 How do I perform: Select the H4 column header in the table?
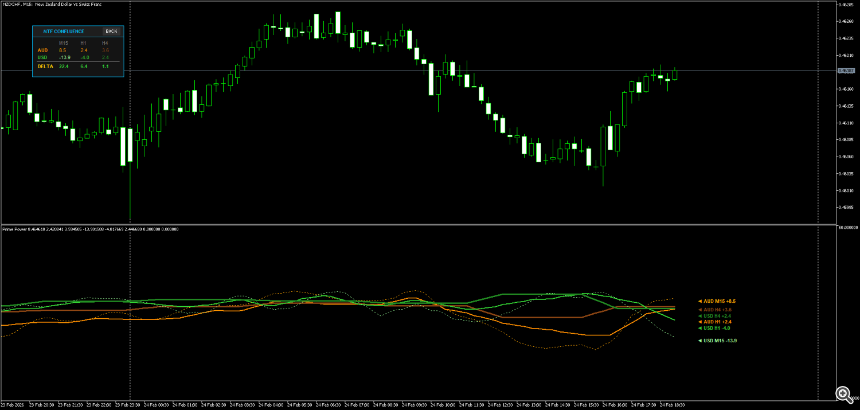(105, 43)
